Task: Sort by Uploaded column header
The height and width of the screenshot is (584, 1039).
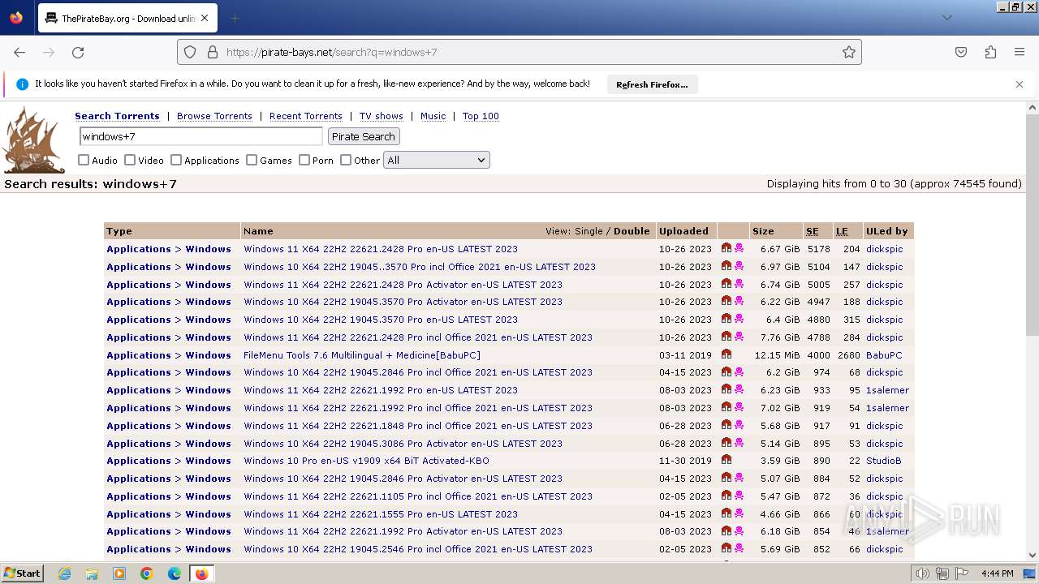Action: (683, 231)
